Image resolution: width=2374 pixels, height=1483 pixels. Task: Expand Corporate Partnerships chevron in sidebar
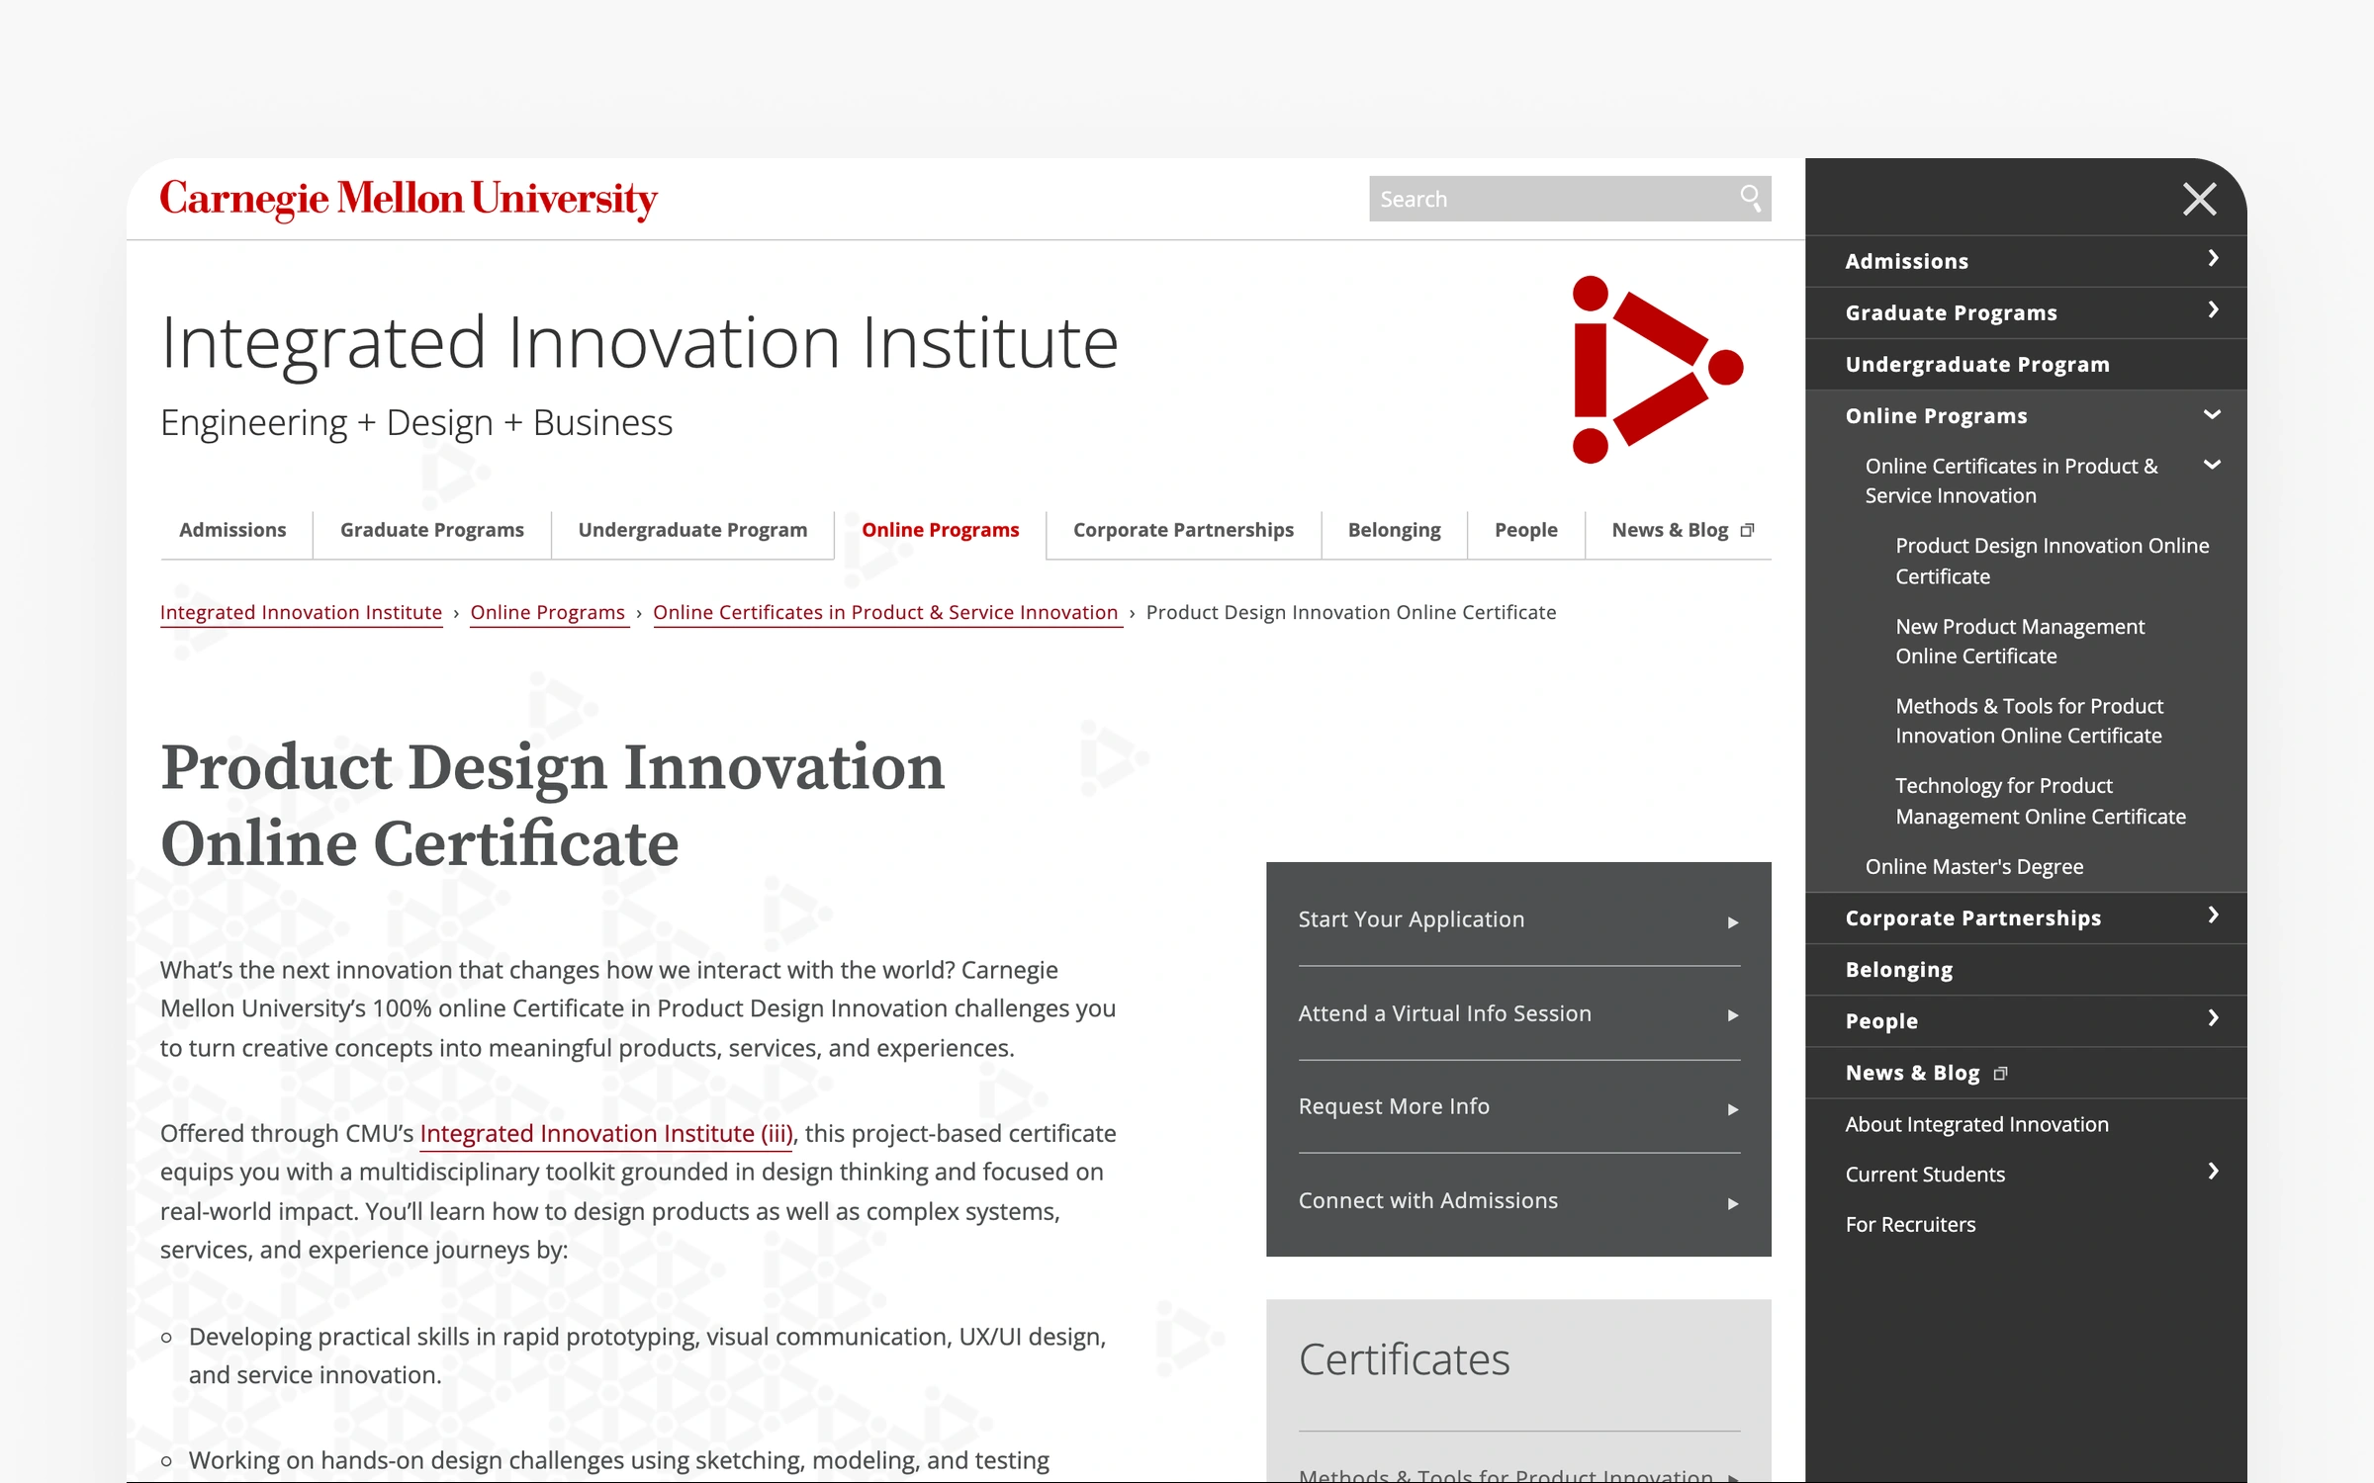pyautogui.click(x=2213, y=916)
